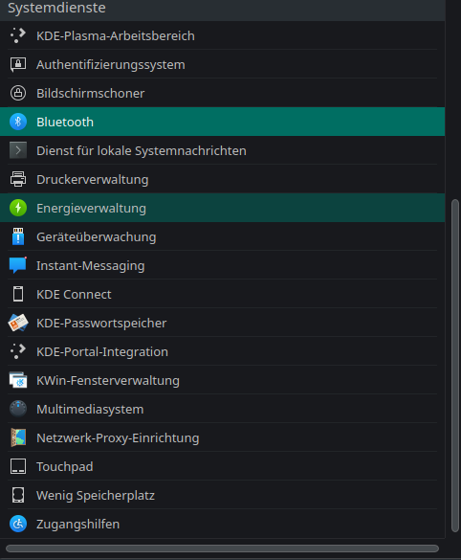Open KDE-Passwortspeicher in the list
The width and height of the screenshot is (461, 560).
[222, 323]
